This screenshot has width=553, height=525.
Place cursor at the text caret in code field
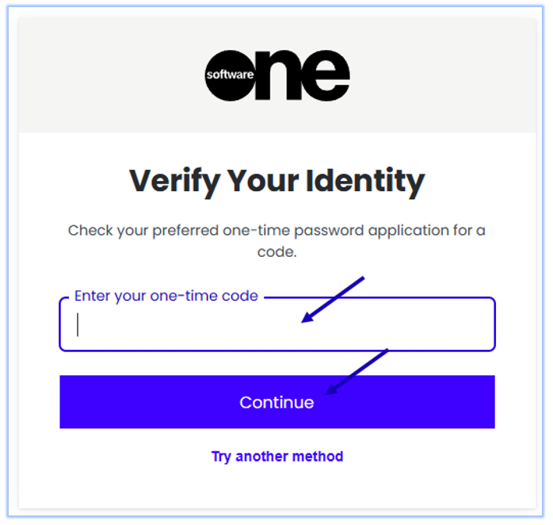(78, 325)
